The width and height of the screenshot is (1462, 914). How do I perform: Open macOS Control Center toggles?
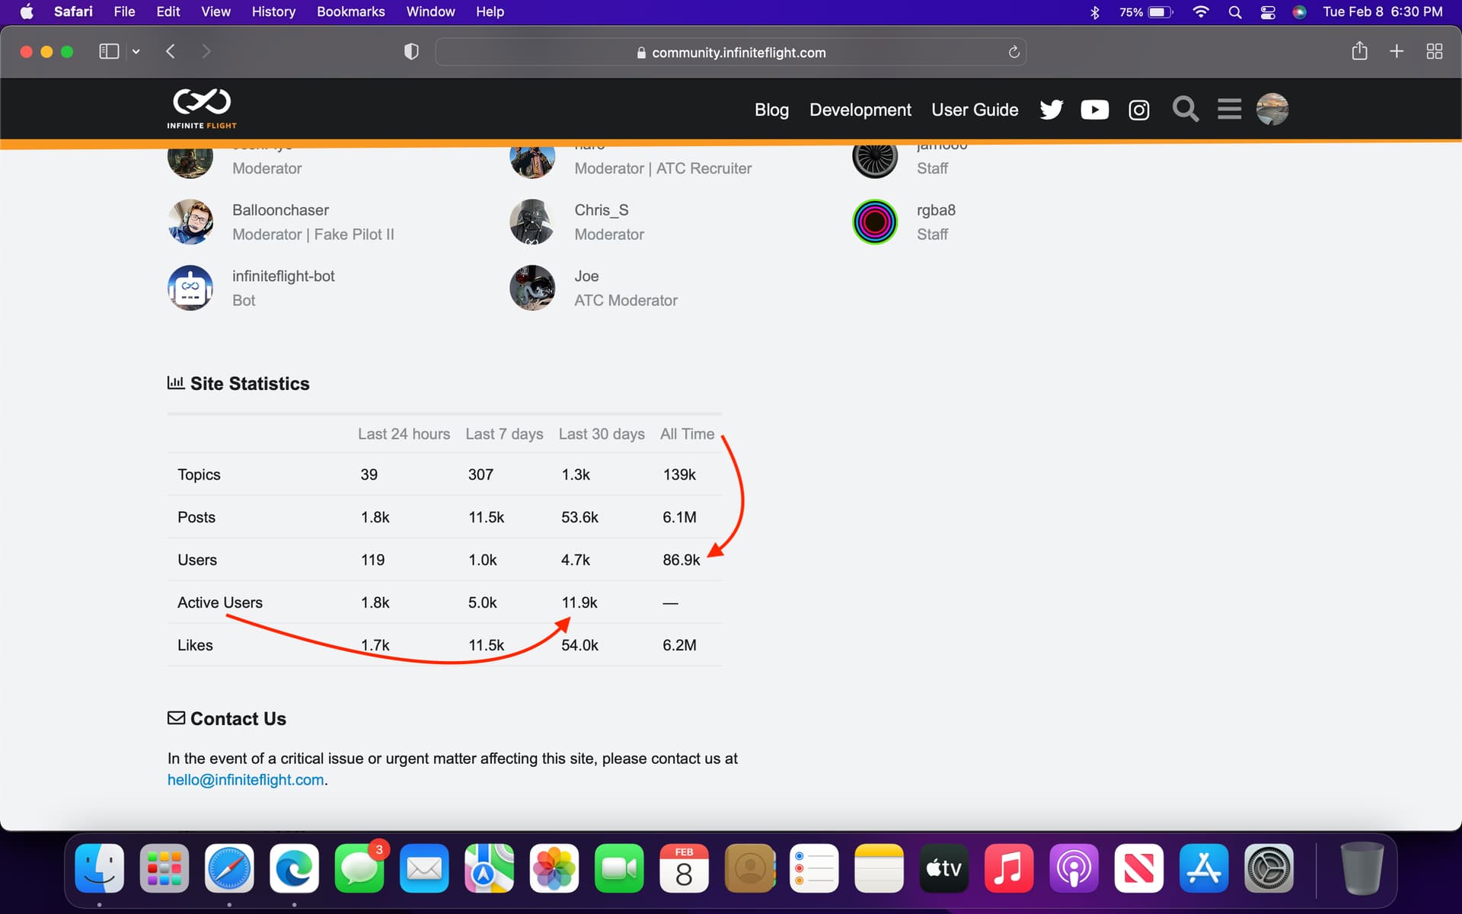click(x=1268, y=12)
